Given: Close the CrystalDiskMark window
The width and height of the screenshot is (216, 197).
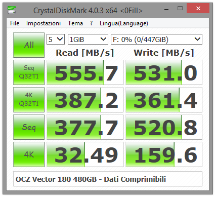Looking at the screenshot, I should tap(198, 9).
